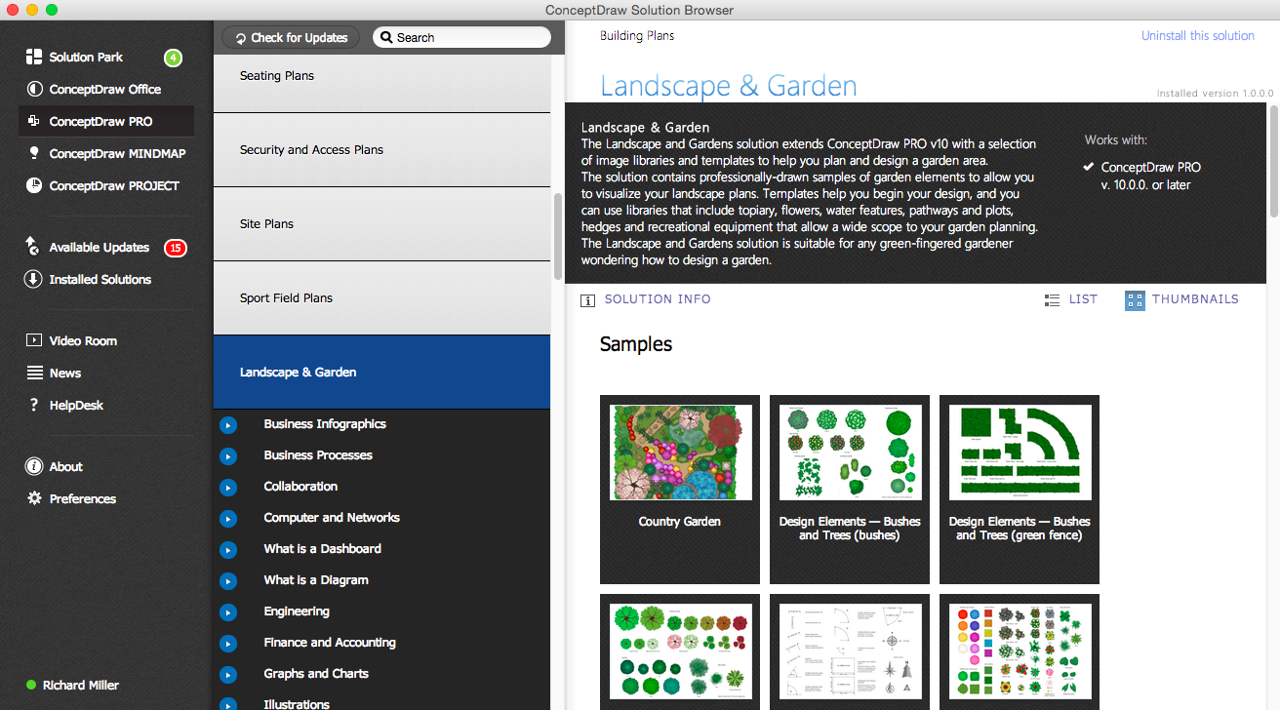The width and height of the screenshot is (1280, 710).
Task: Expand the What is a Dashboard category
Action: point(228,550)
